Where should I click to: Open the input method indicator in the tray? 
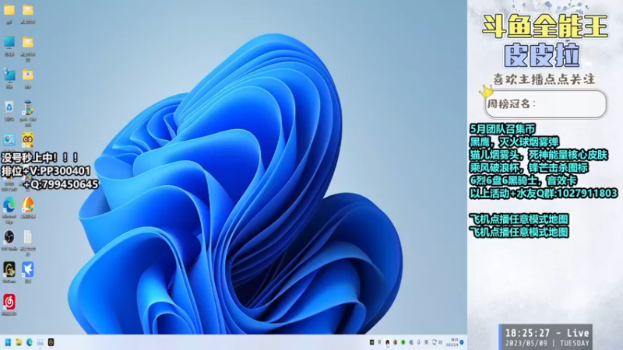(x=426, y=342)
